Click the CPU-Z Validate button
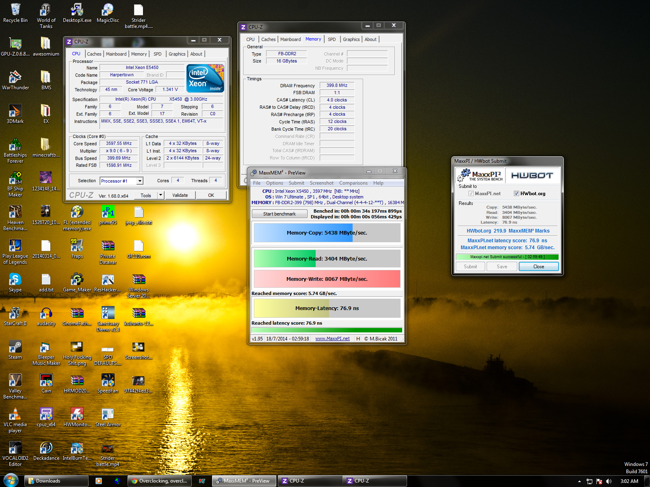The height and width of the screenshot is (487, 650). tap(180, 195)
